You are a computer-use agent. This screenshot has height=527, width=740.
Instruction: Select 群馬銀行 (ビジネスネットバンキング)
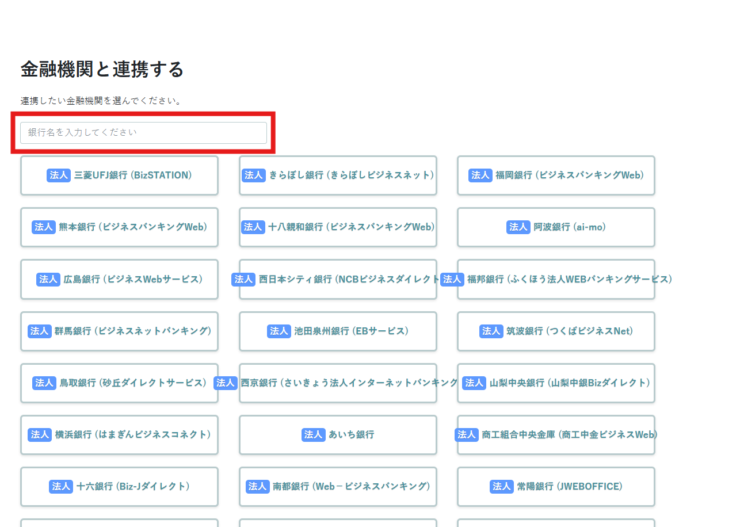119,331
